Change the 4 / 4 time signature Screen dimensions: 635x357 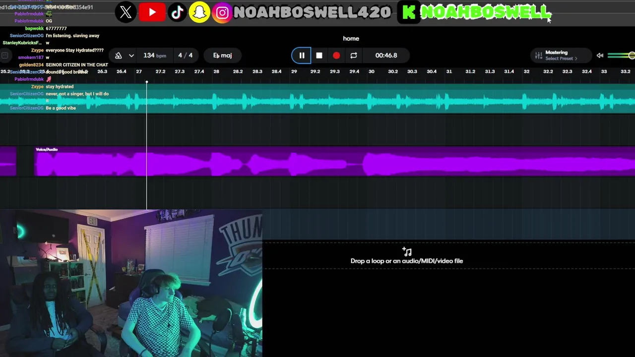pyautogui.click(x=185, y=56)
